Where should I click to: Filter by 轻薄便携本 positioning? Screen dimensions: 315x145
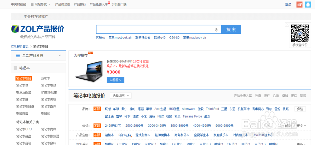[162, 135]
